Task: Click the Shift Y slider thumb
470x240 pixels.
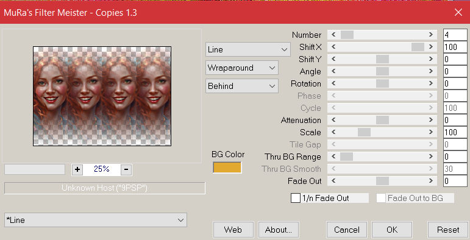Action: point(382,59)
